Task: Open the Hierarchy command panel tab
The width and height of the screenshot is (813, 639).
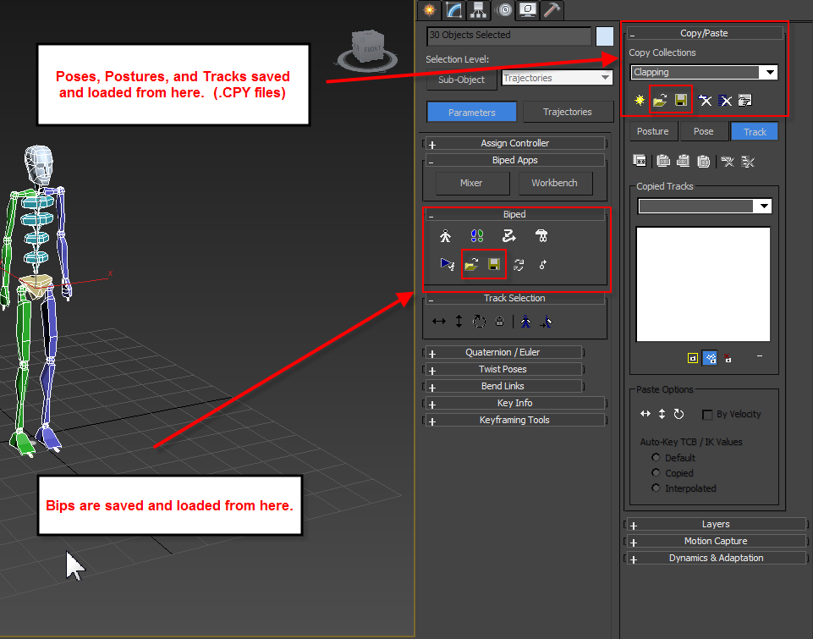Action: pos(478,10)
